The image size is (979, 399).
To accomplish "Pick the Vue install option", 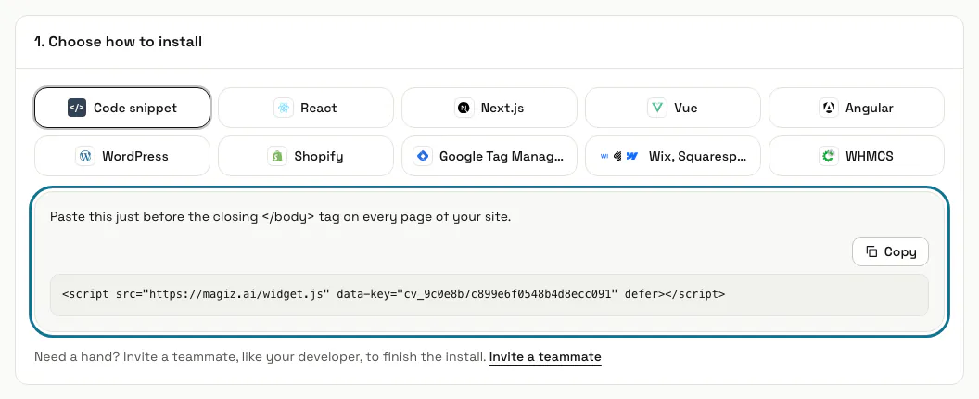I will click(673, 108).
